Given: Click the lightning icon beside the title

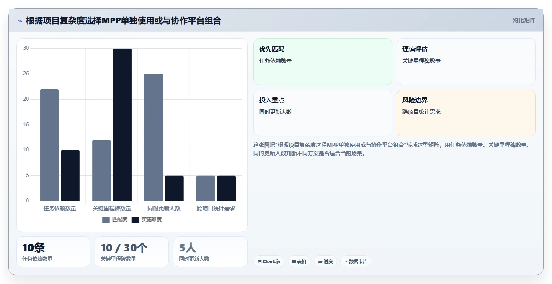Looking at the screenshot, I should click(x=20, y=21).
